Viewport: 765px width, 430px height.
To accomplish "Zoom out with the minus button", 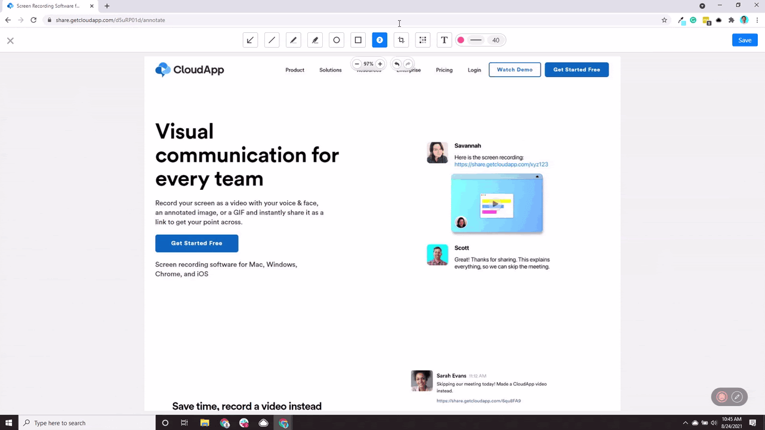I will point(357,64).
